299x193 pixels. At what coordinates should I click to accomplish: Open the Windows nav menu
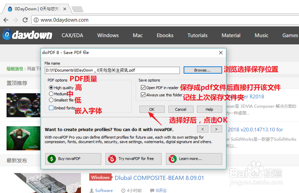(108, 35)
